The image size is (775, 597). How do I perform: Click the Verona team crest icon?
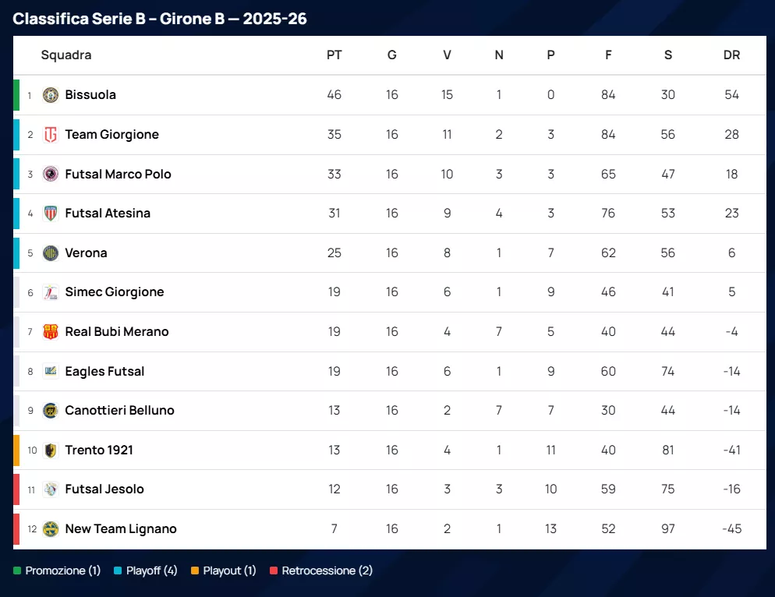point(51,253)
